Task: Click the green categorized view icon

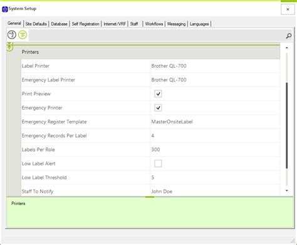Action: pos(23,34)
